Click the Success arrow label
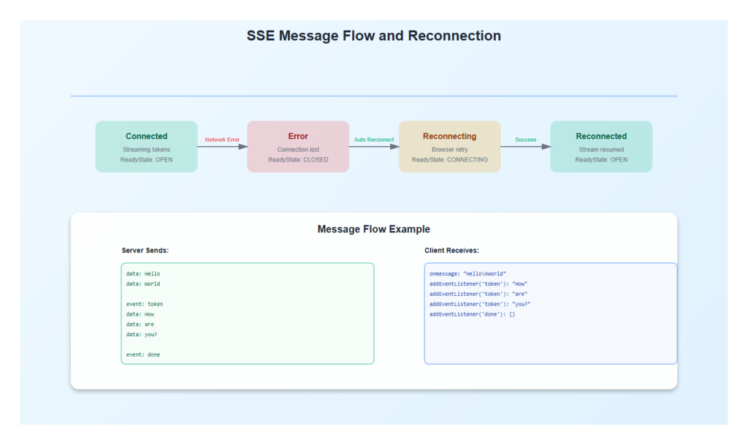The width and height of the screenshot is (748, 445). coord(525,140)
